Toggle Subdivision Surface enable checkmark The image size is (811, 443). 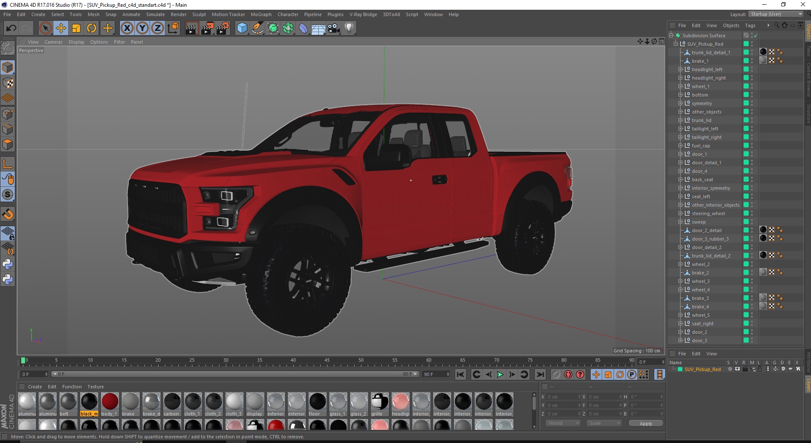(x=755, y=36)
